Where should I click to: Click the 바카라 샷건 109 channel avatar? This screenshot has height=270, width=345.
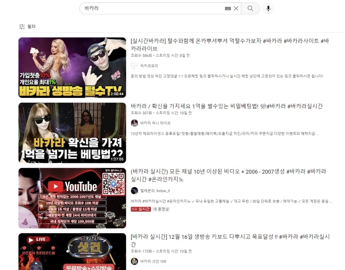(135, 261)
